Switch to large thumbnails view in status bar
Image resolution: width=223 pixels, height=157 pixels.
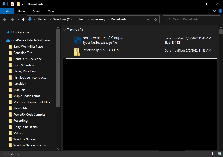[x=219, y=154]
